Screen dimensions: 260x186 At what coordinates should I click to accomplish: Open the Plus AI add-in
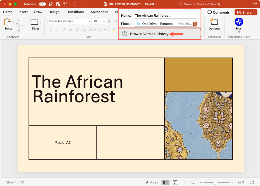click(239, 22)
